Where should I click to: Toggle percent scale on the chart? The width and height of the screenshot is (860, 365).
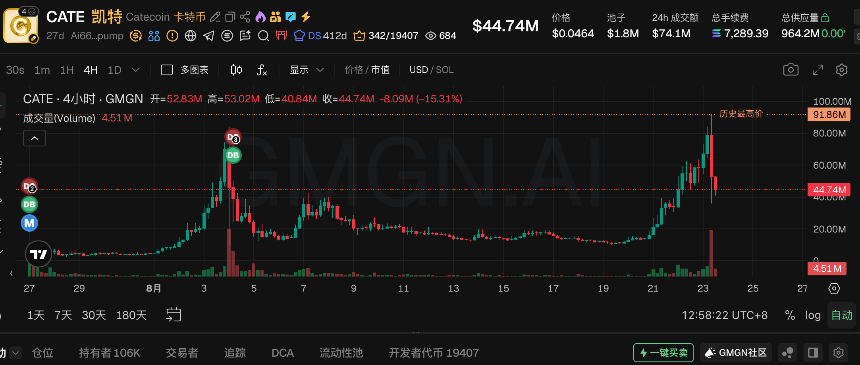(x=790, y=315)
